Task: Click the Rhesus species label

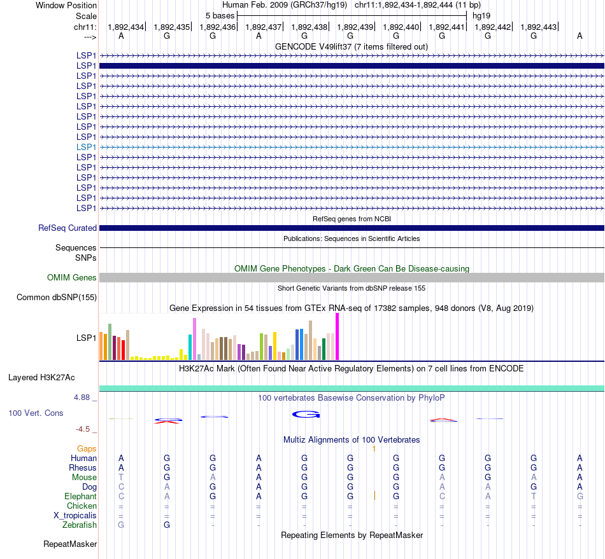Action: click(83, 467)
